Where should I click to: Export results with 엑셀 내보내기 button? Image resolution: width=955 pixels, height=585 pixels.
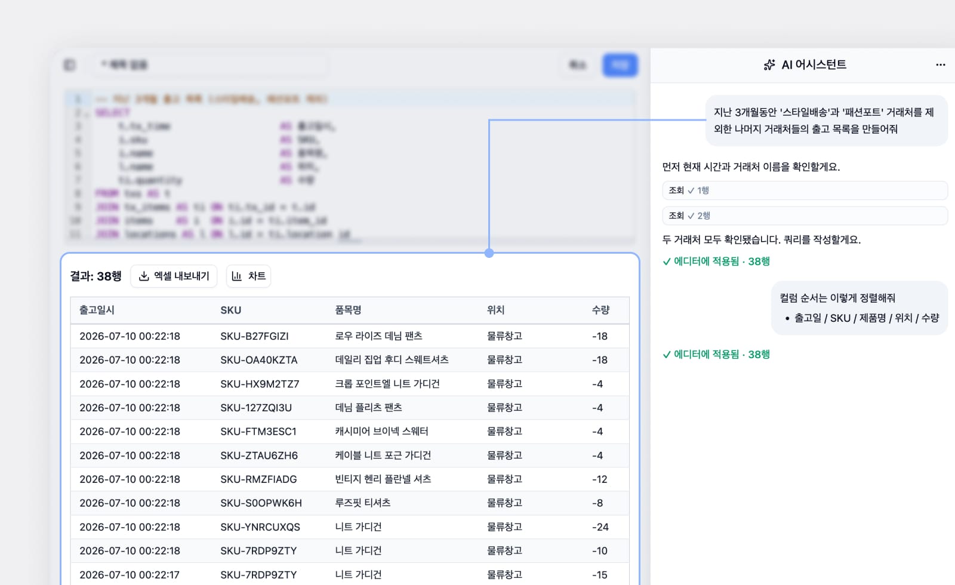174,276
